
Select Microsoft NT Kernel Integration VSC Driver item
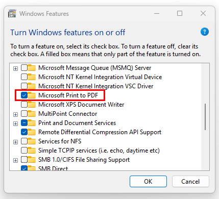coord(96,86)
